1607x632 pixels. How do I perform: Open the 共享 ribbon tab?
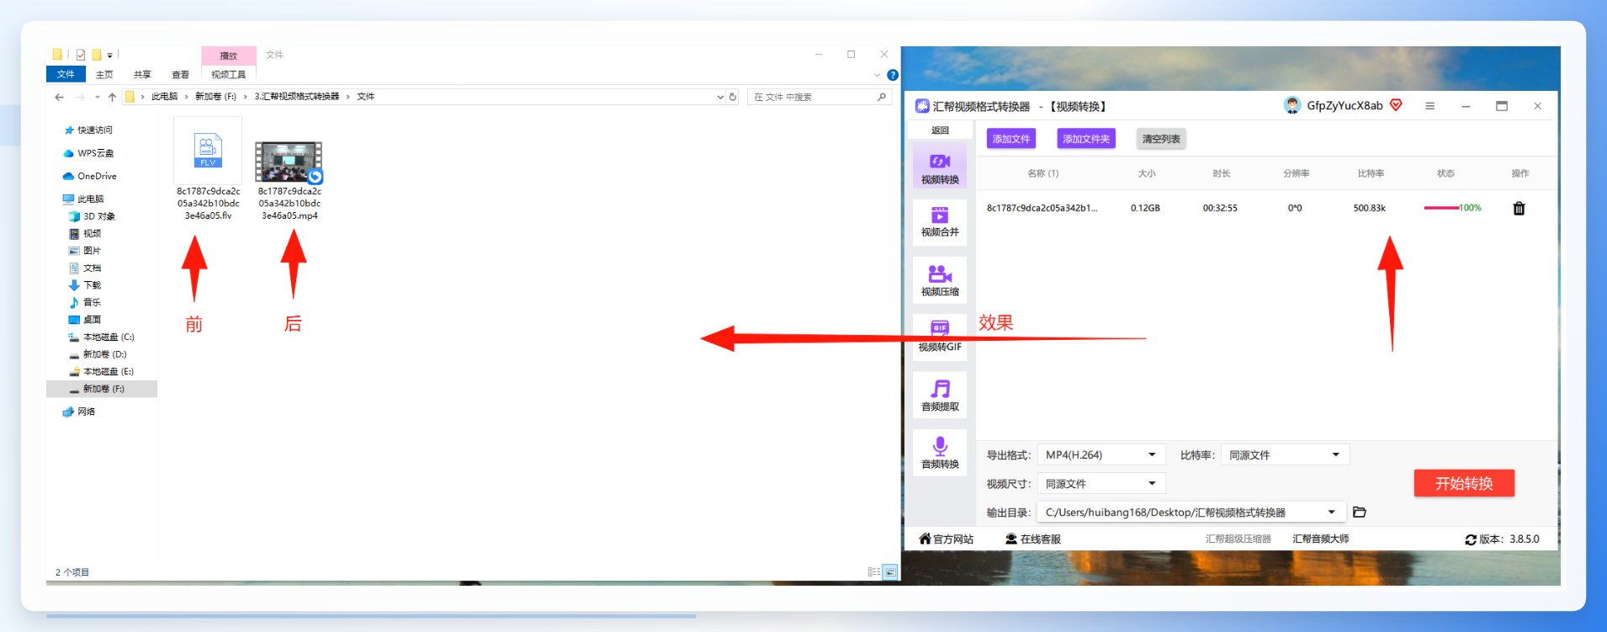pos(142,74)
